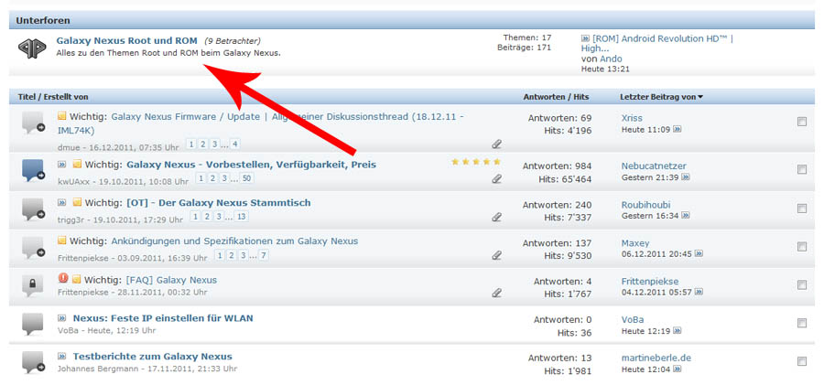View attachments of Vorbestellen thread paperclip
The height and width of the screenshot is (385, 824).
[x=496, y=178]
